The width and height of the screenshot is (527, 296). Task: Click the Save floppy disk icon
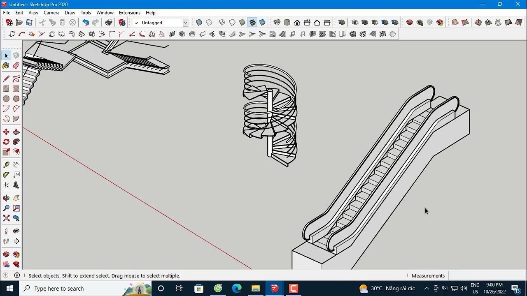[29, 23]
